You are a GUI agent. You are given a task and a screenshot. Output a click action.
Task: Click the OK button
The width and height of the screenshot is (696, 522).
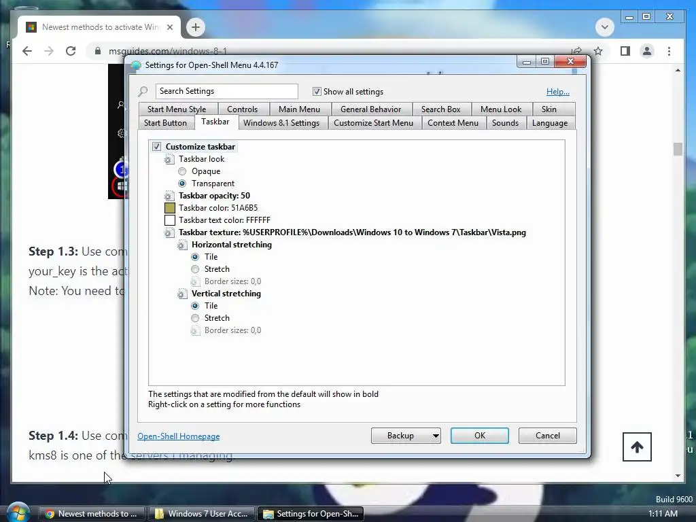tap(480, 436)
